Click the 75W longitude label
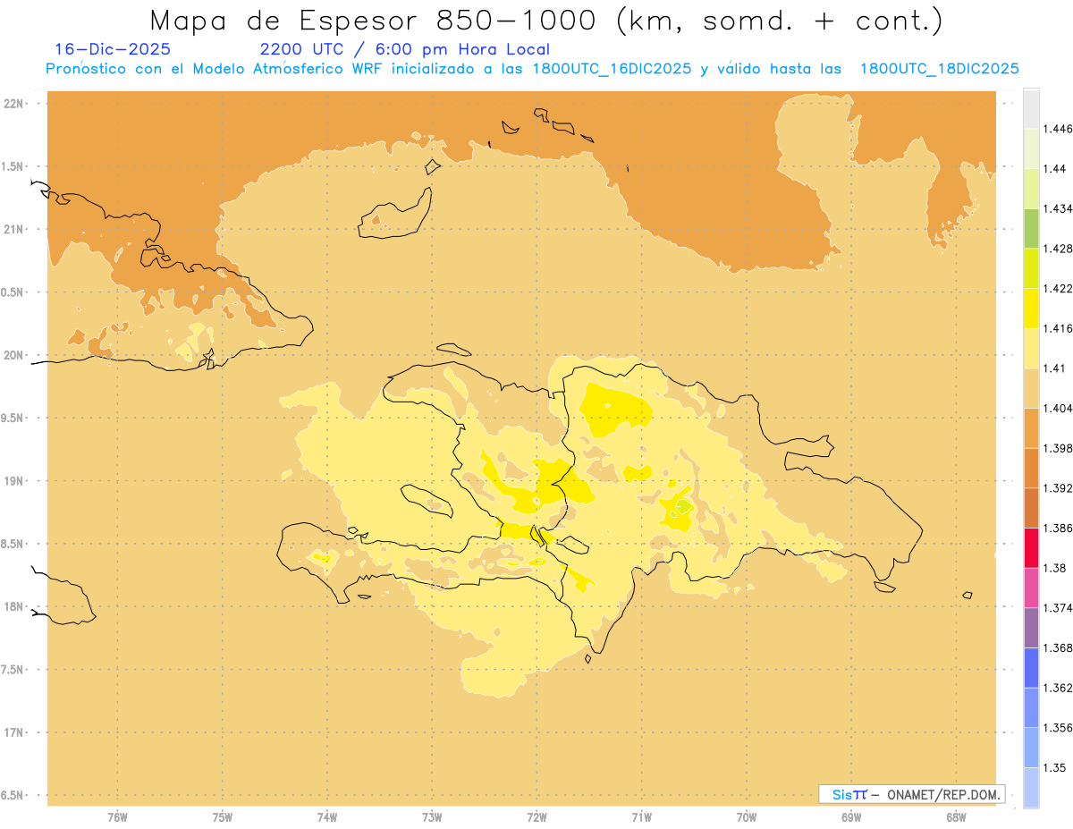 click(222, 816)
